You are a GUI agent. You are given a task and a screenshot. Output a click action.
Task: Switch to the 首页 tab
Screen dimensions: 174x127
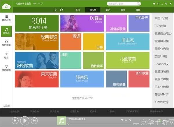[x=78, y=10]
